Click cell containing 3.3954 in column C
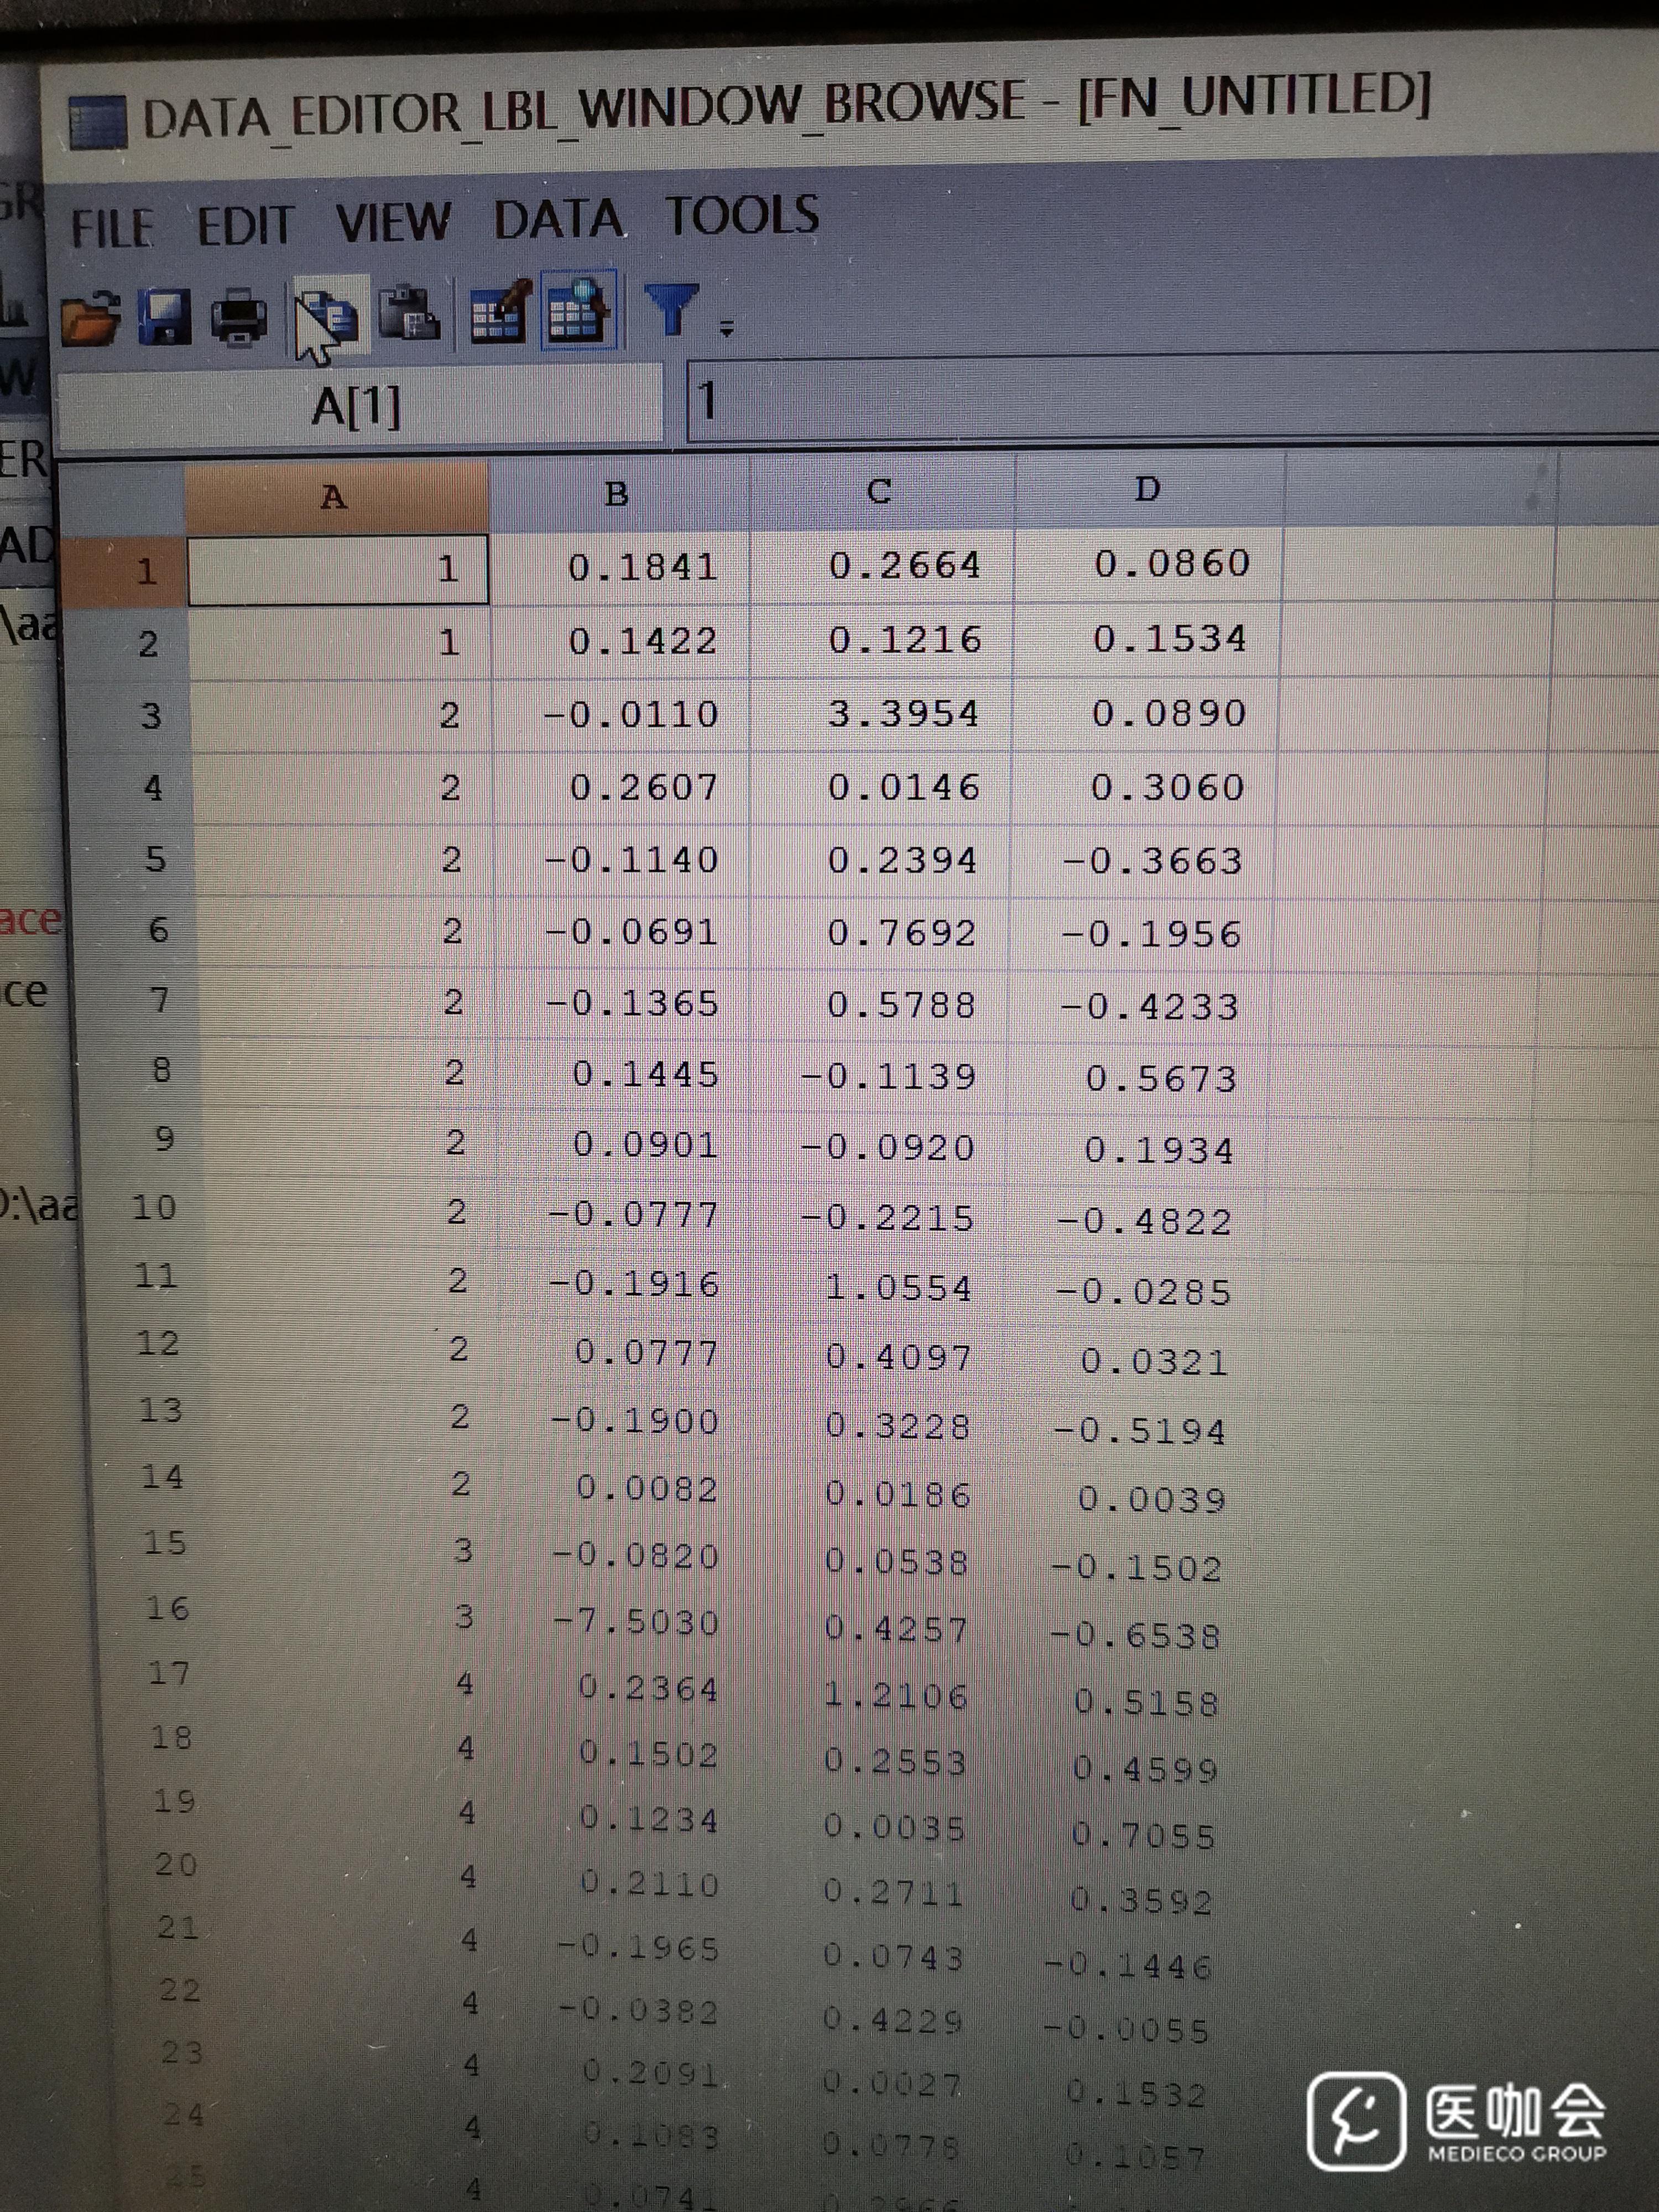The image size is (1659, 2212). pos(902,714)
